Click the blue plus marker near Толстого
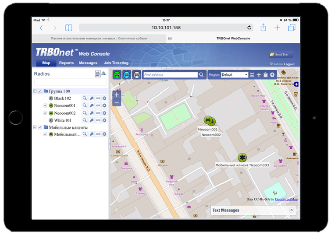 pyautogui.click(x=296, y=84)
